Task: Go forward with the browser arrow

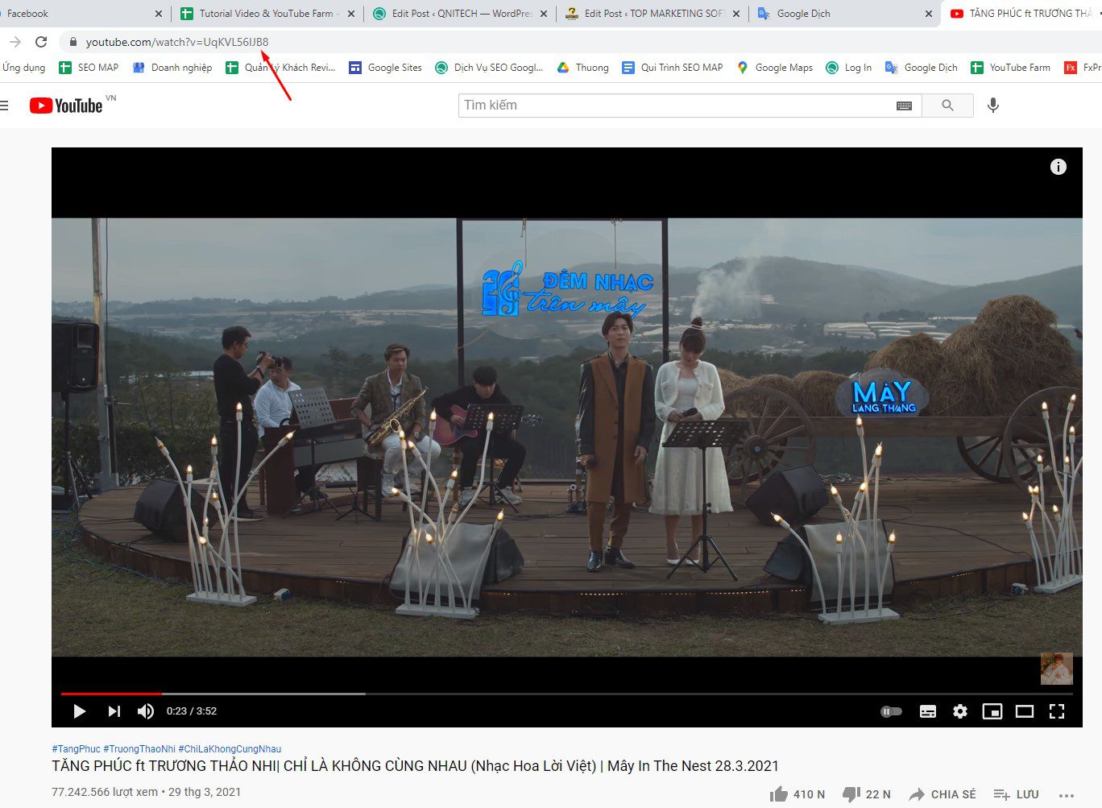Action: pos(14,42)
